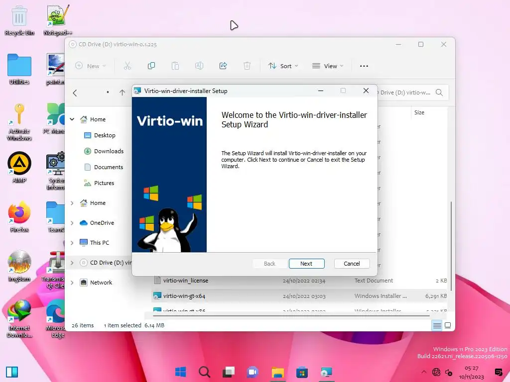510x382 pixels.
Task: Show hidden tray icons chevron
Action: [423, 372]
